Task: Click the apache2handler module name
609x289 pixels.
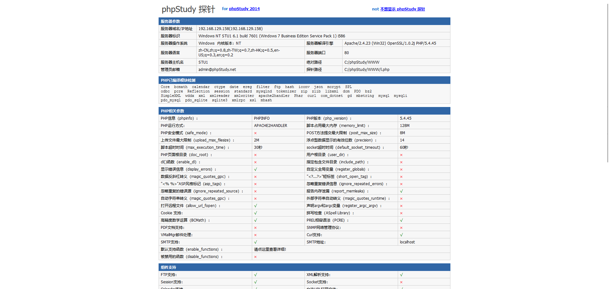Action: point(274,96)
